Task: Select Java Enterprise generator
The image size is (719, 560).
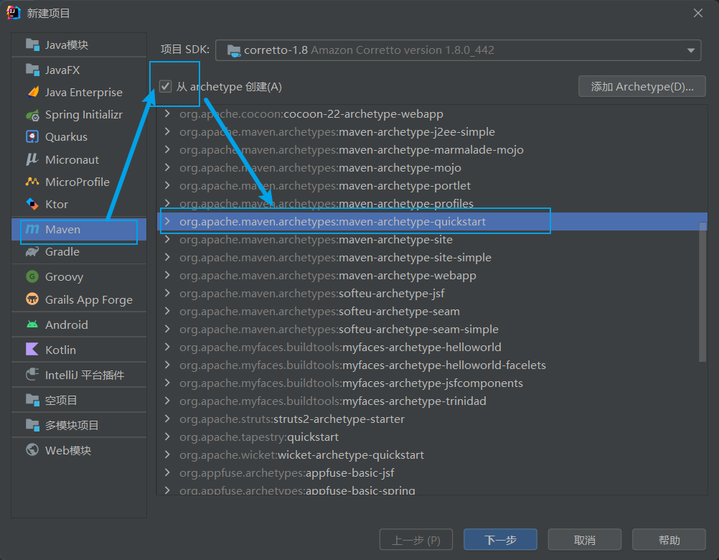Action: [79, 92]
